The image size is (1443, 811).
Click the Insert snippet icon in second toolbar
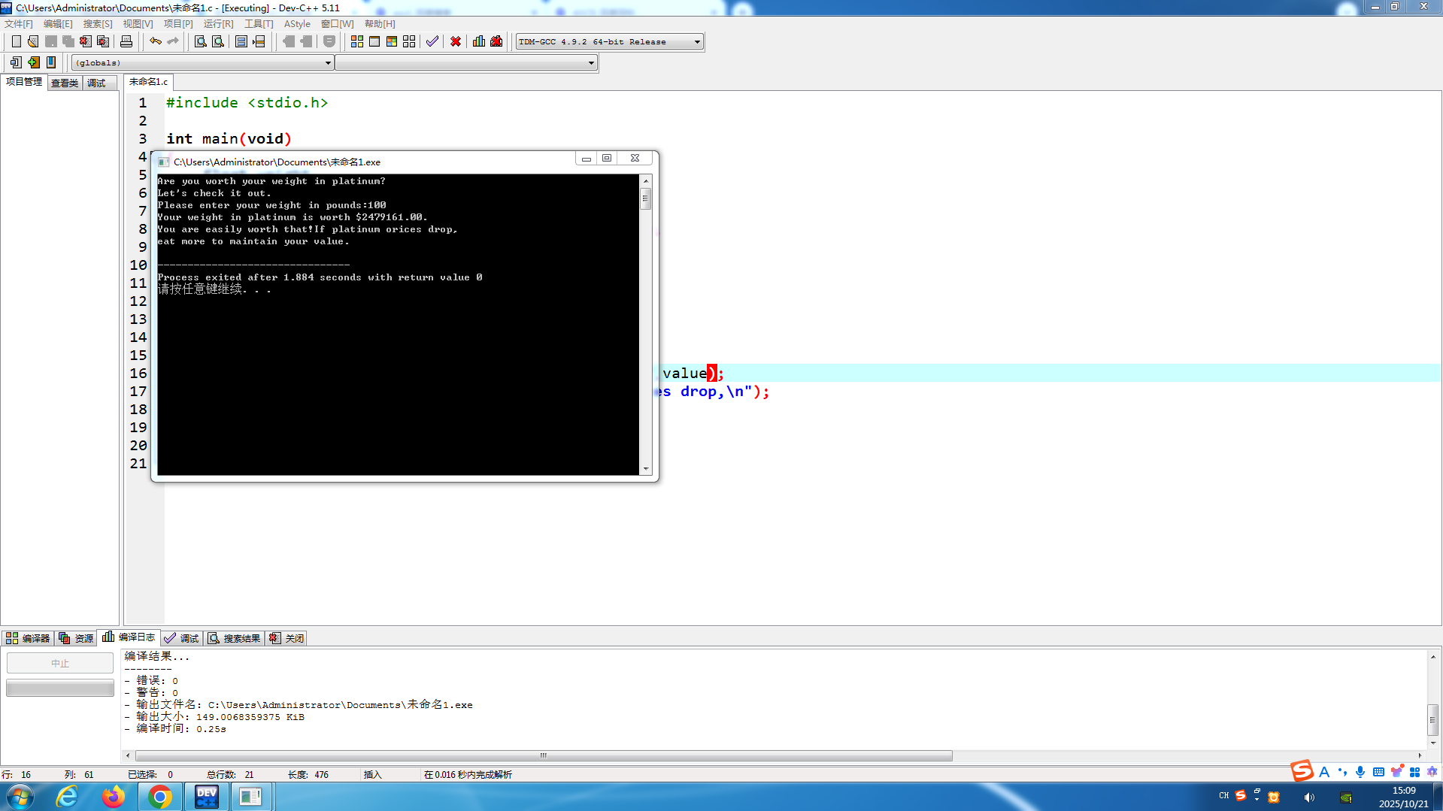coord(16,62)
